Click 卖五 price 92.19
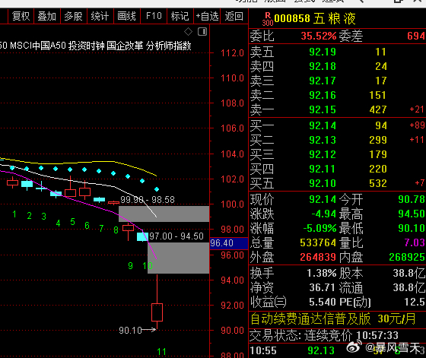 point(323,52)
